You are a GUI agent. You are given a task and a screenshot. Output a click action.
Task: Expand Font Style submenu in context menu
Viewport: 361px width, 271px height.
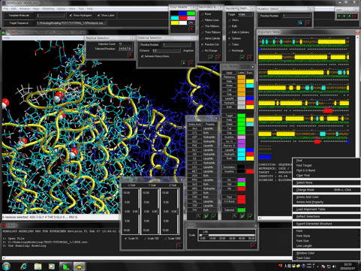(x=326, y=236)
